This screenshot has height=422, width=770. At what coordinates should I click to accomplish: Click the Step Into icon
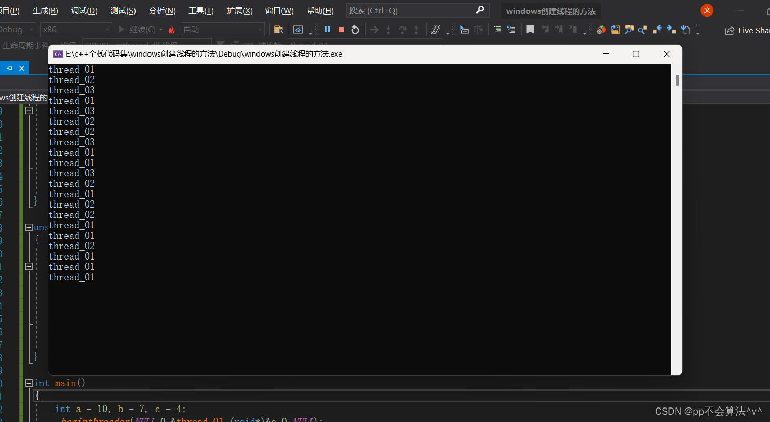coord(388,30)
